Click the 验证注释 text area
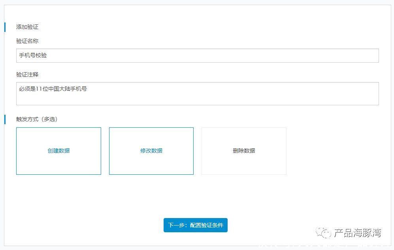This screenshot has height=250, width=394. pyautogui.click(x=198, y=93)
